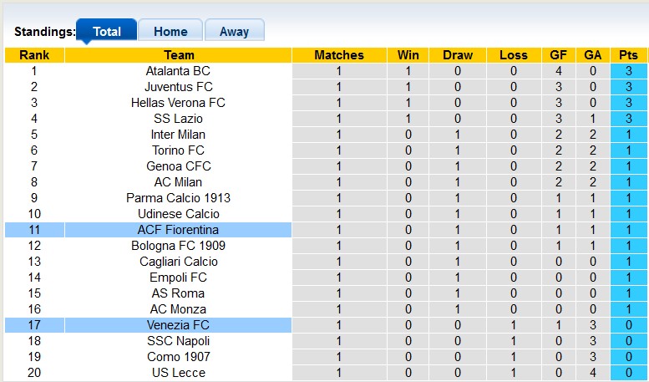Select Hellas Verona FC in the table
This screenshot has height=382, width=649.
tap(179, 103)
